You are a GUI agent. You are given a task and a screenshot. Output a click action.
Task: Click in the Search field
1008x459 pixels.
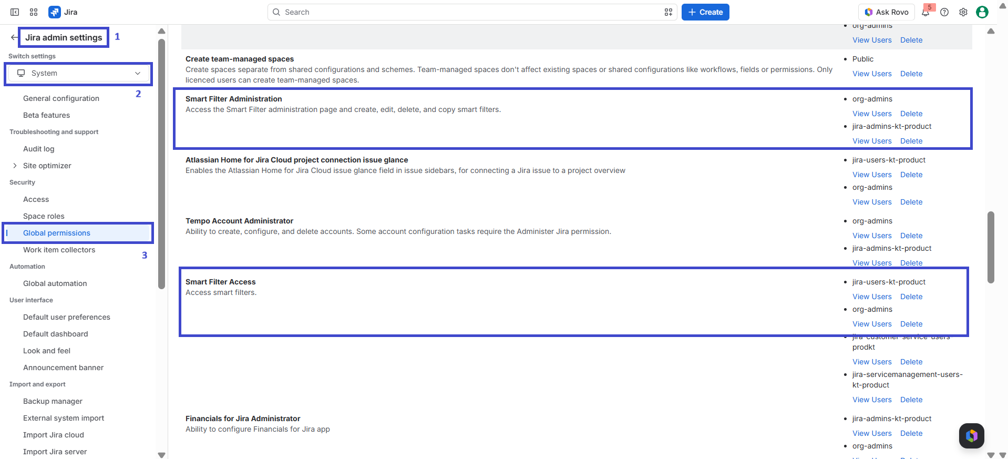tap(473, 12)
